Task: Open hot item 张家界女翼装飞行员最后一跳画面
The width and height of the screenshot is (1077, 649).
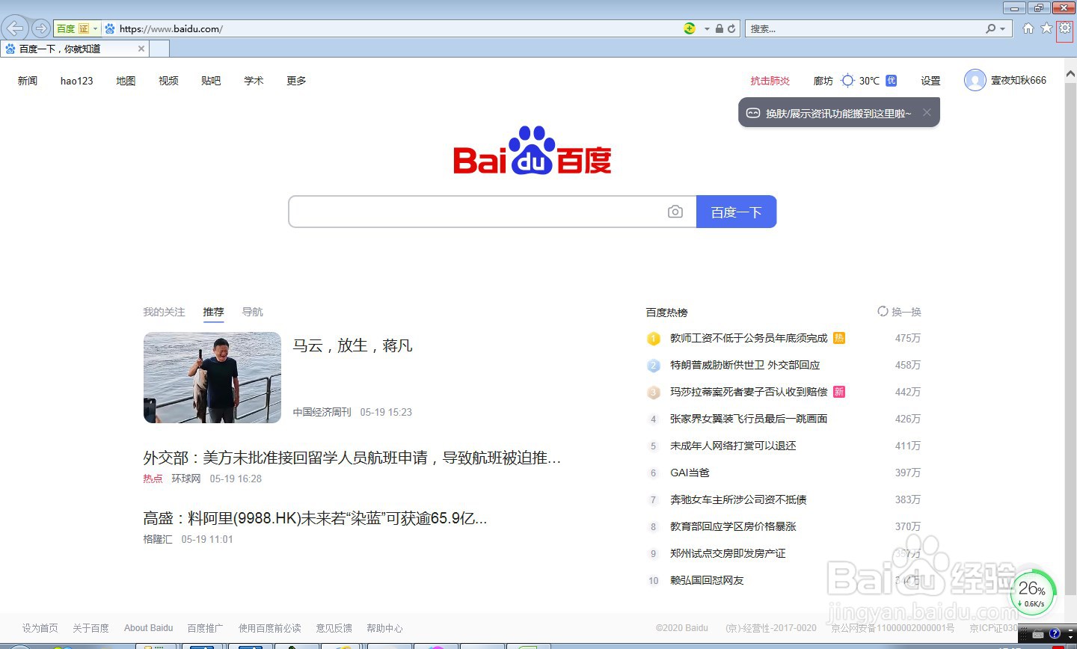Action: [749, 419]
